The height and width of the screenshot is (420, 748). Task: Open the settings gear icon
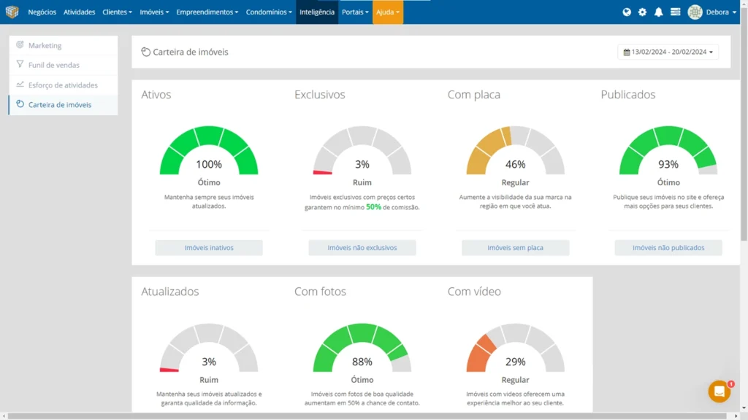click(643, 12)
